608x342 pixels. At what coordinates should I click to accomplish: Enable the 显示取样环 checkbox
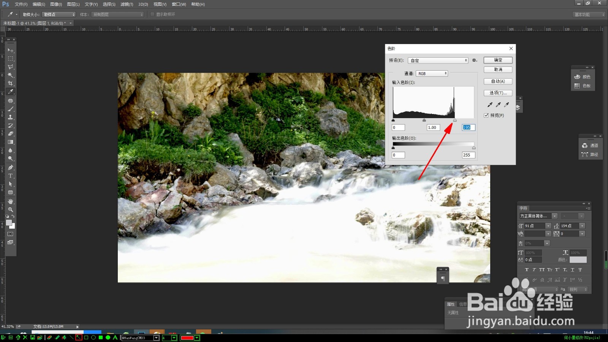pos(152,14)
